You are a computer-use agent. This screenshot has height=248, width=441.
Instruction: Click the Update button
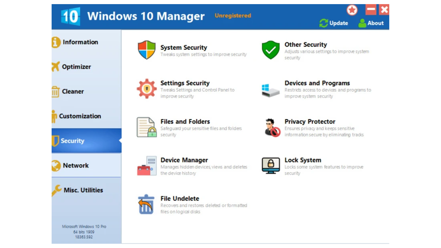click(x=334, y=23)
